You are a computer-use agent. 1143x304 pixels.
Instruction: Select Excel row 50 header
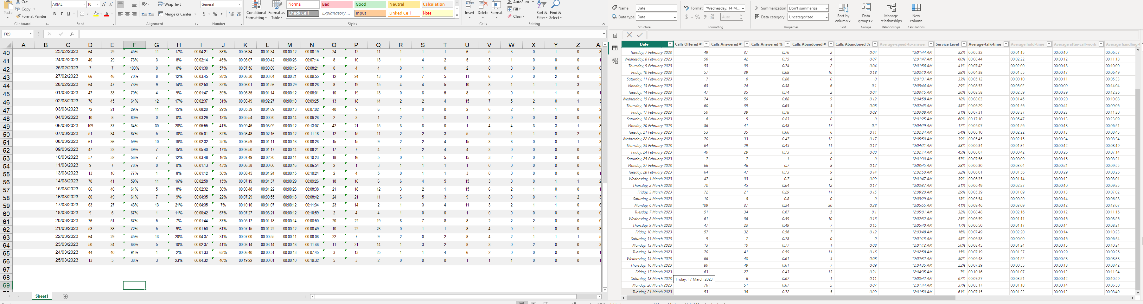click(x=6, y=135)
